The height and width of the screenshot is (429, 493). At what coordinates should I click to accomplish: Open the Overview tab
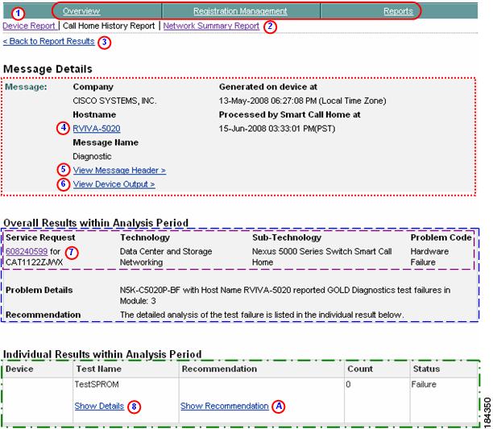tap(81, 11)
